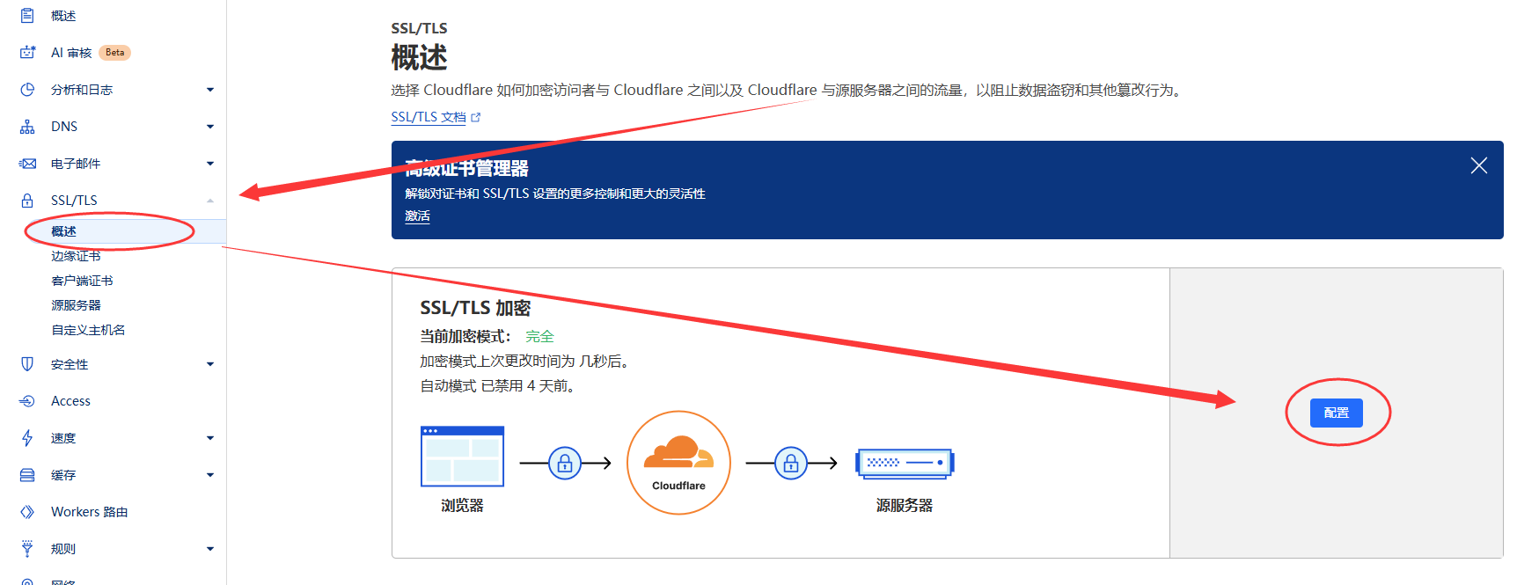Screen dimensions: 1539x585
Task: Open the SSL/TLS 文档 link
Action: coord(429,117)
